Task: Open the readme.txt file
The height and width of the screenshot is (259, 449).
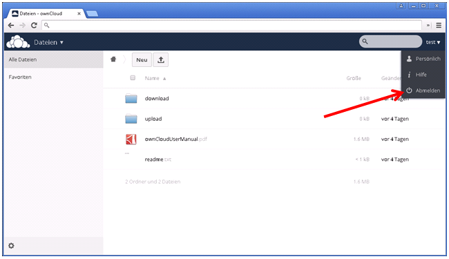Action: [158, 160]
